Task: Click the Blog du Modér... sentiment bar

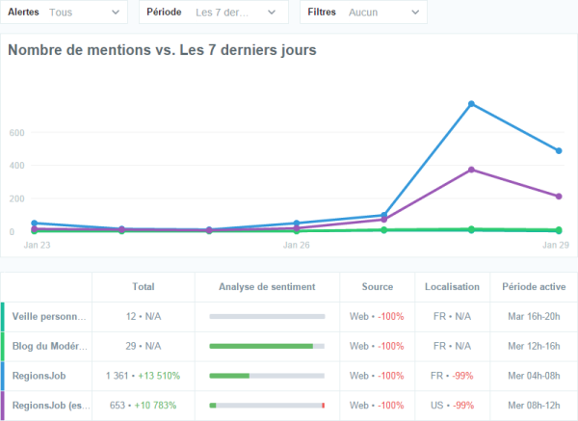Action: click(267, 346)
